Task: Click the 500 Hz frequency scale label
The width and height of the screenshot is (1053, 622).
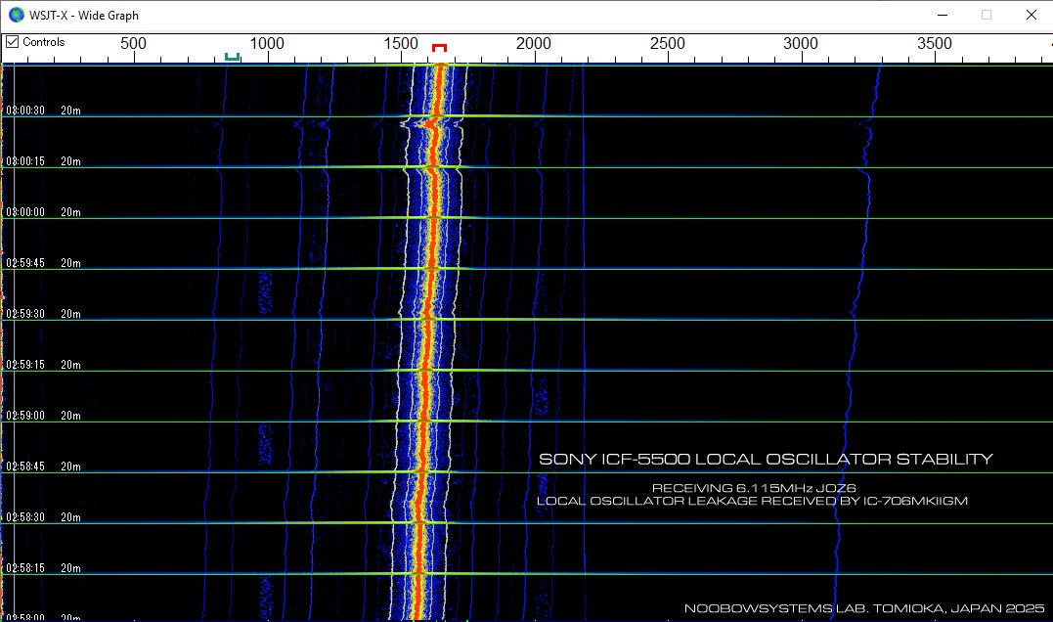Action: [133, 44]
